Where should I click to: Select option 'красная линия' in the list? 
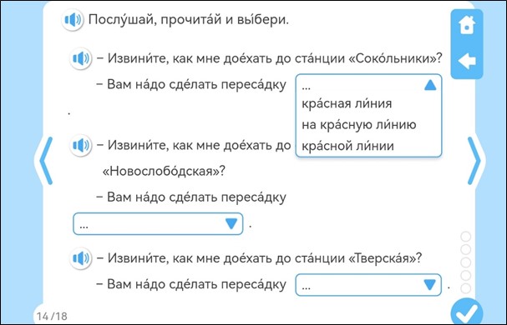coord(347,103)
